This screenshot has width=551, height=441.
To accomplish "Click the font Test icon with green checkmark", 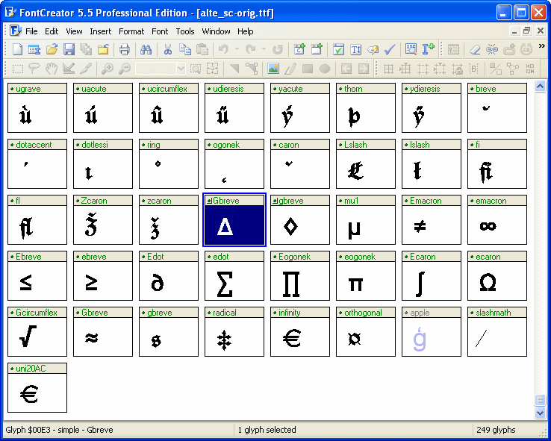I will 338,49.
